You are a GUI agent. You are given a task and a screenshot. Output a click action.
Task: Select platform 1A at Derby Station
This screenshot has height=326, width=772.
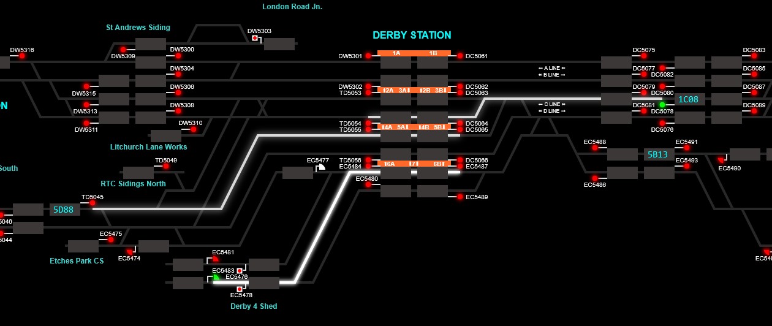coord(396,53)
